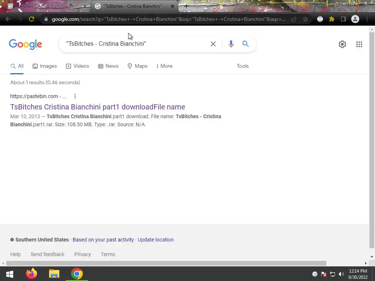
Task: Submit search using the magnifier icon
Action: [x=245, y=44]
